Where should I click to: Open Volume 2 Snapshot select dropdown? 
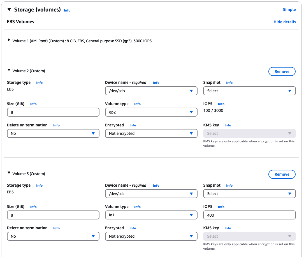coord(249,91)
